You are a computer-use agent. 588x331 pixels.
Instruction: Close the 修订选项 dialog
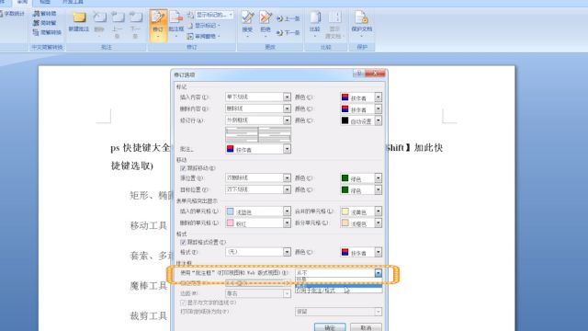(375, 74)
